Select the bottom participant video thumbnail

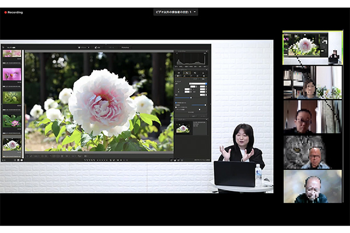(x=312, y=186)
